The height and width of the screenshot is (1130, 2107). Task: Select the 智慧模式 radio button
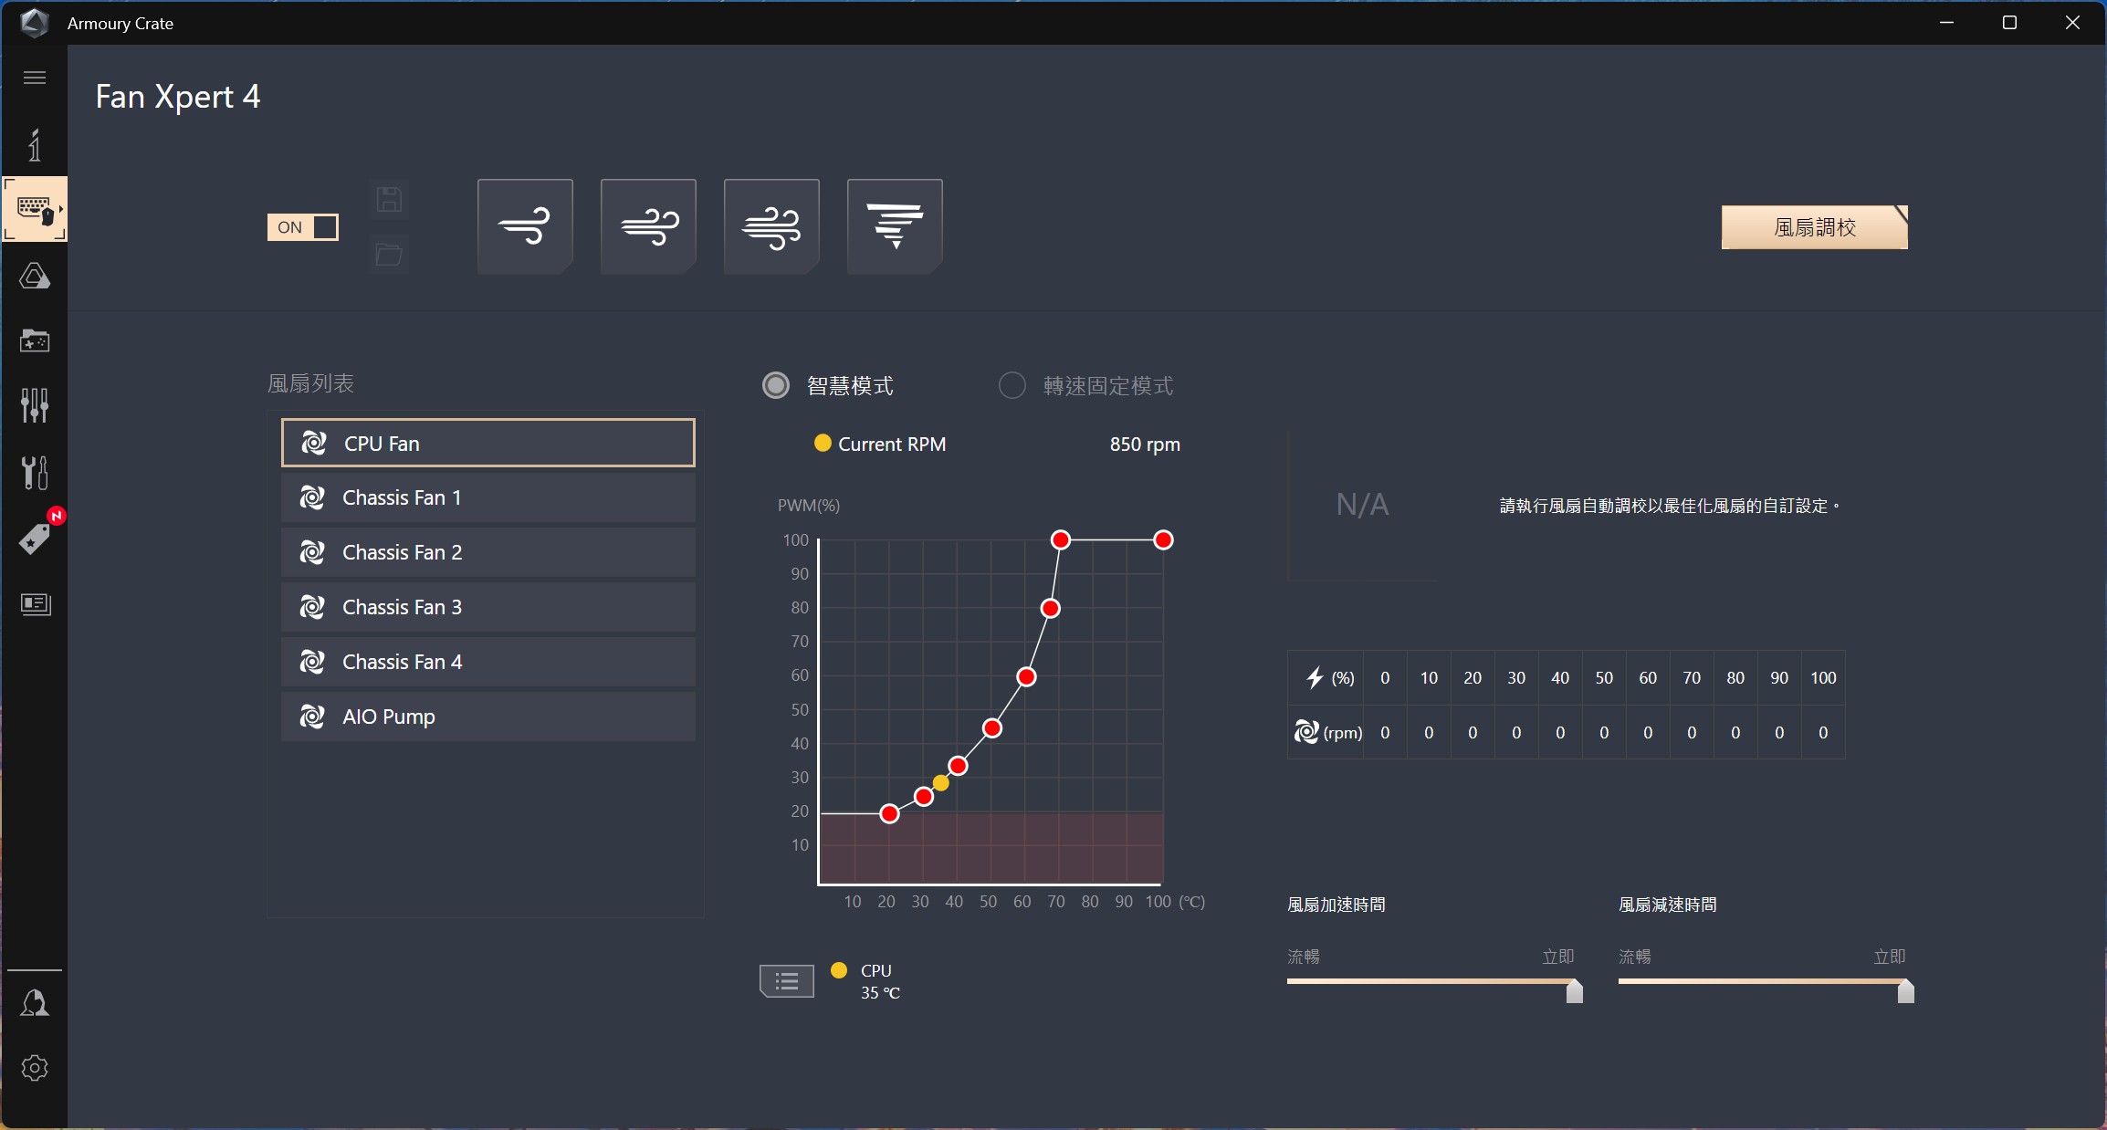[776, 385]
